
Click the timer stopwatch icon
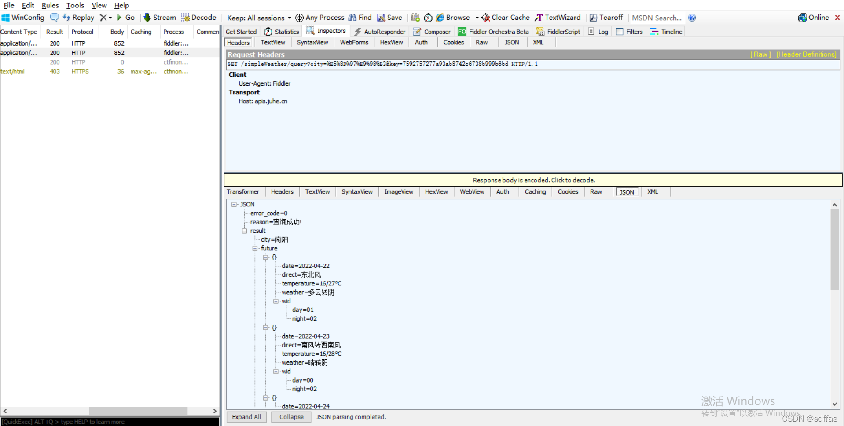tap(428, 18)
